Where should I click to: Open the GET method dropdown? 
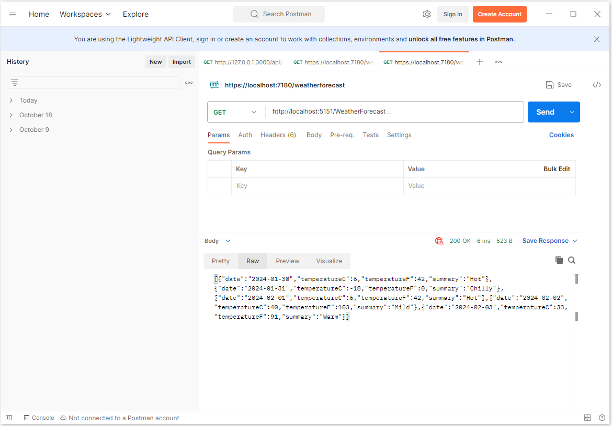pos(235,112)
